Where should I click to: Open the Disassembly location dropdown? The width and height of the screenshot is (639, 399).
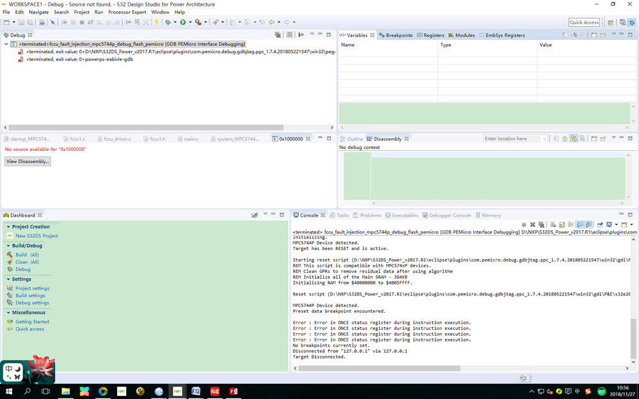544,139
